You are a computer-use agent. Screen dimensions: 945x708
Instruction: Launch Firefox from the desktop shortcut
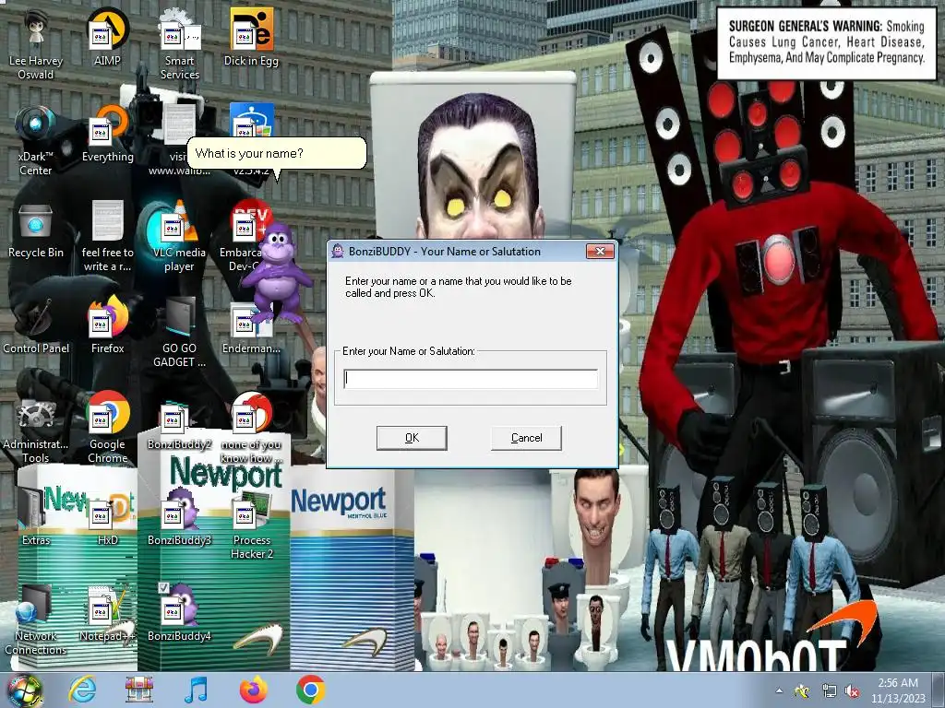pyautogui.click(x=107, y=325)
